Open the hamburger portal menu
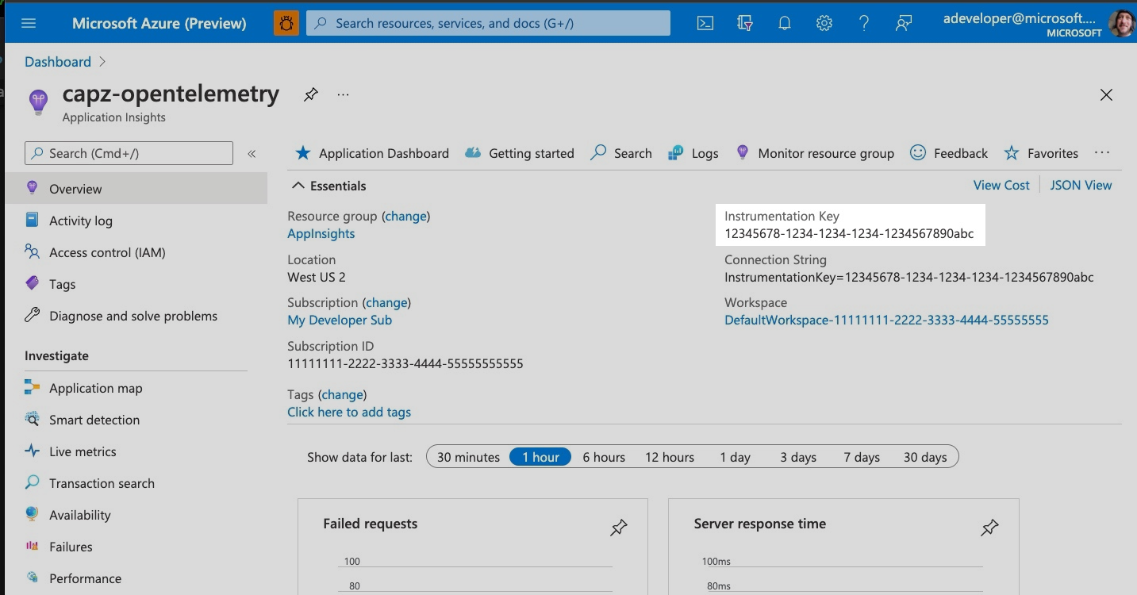The image size is (1137, 595). point(29,23)
